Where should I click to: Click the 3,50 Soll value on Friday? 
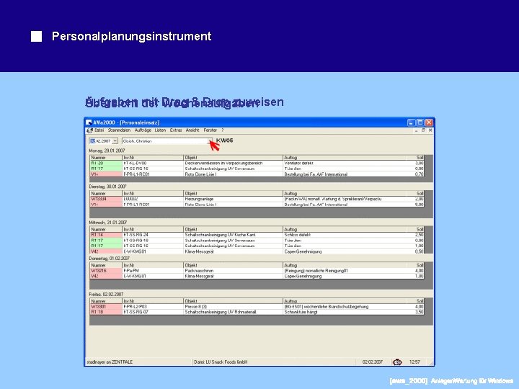click(415, 312)
